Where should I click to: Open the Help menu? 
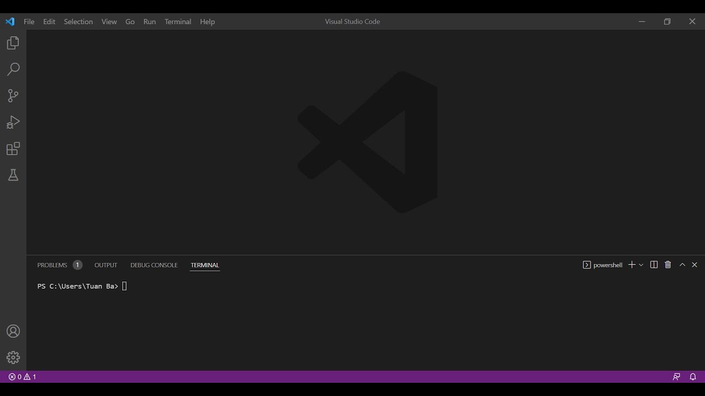pos(207,21)
